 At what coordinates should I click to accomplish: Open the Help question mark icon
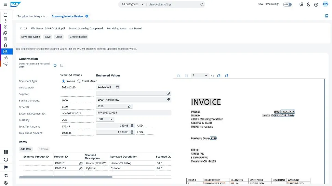316,4
